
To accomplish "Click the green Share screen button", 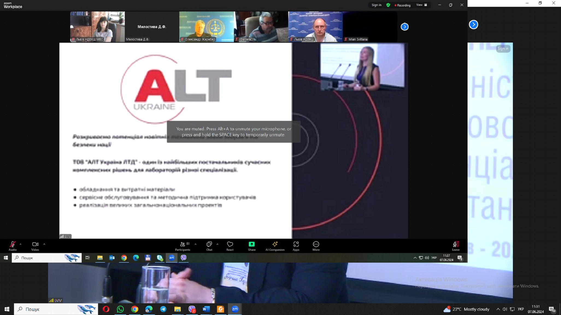I will point(252,246).
